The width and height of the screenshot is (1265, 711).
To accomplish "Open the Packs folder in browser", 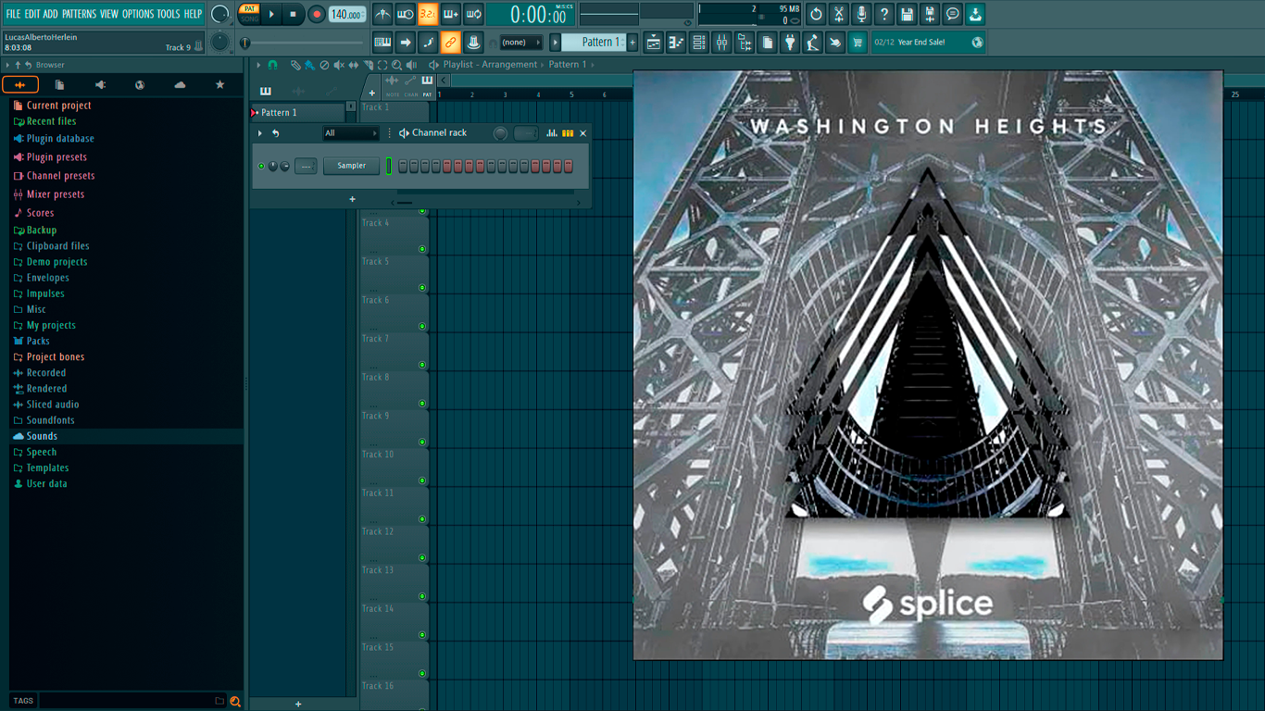I will [x=37, y=342].
